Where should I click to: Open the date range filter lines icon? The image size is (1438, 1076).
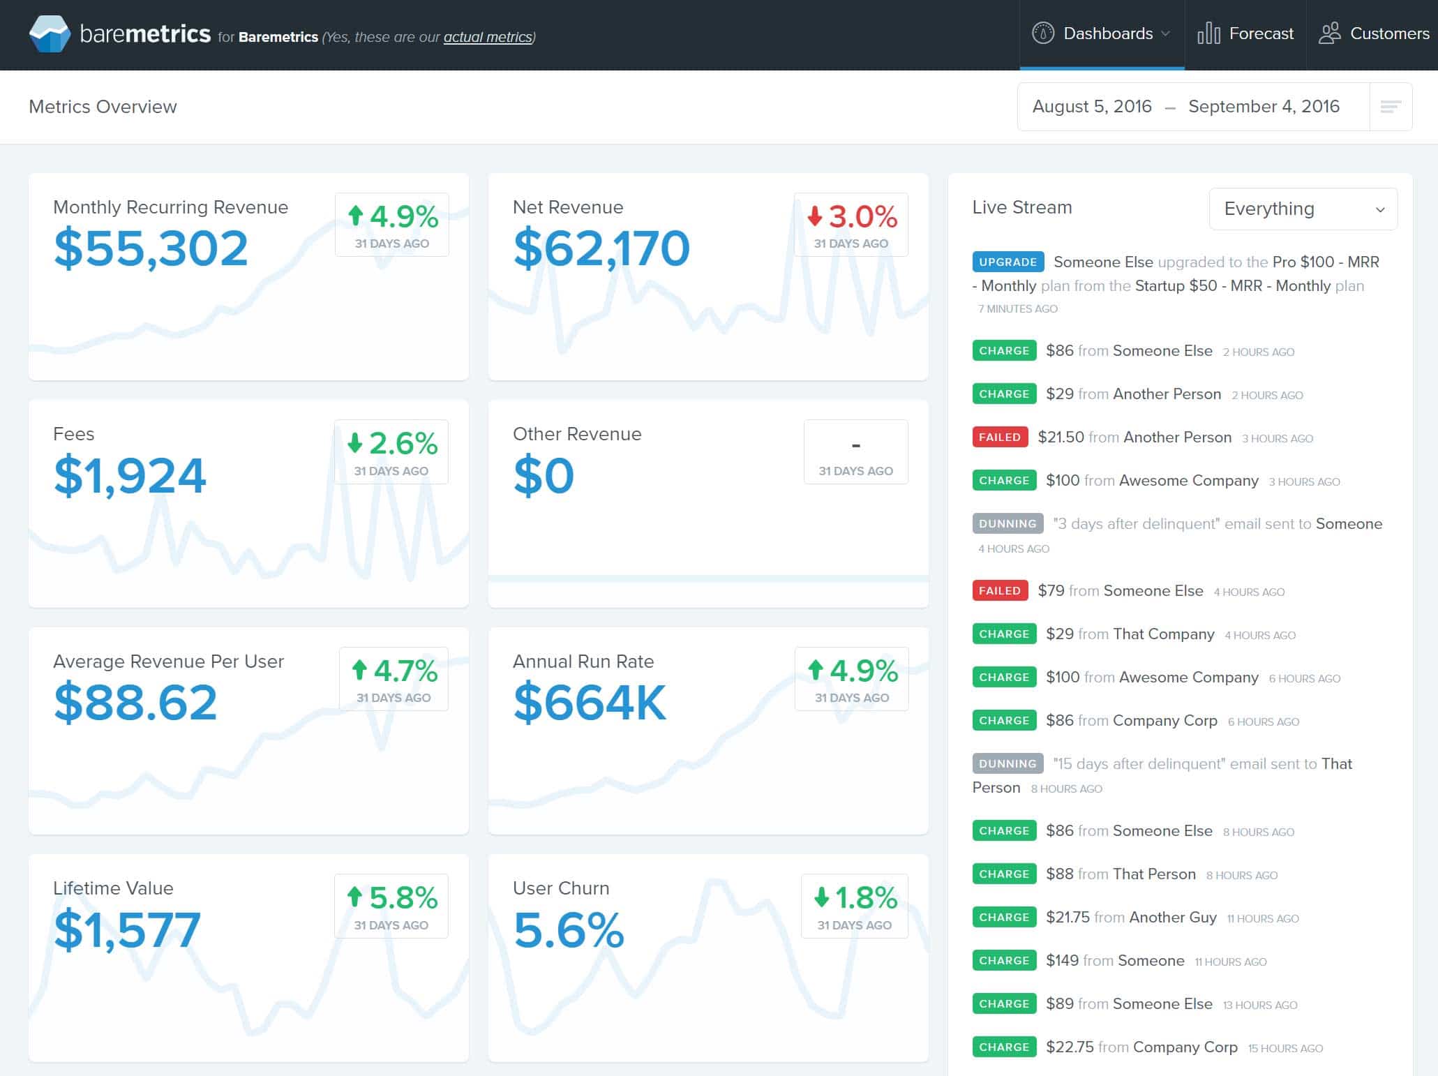[x=1391, y=107]
